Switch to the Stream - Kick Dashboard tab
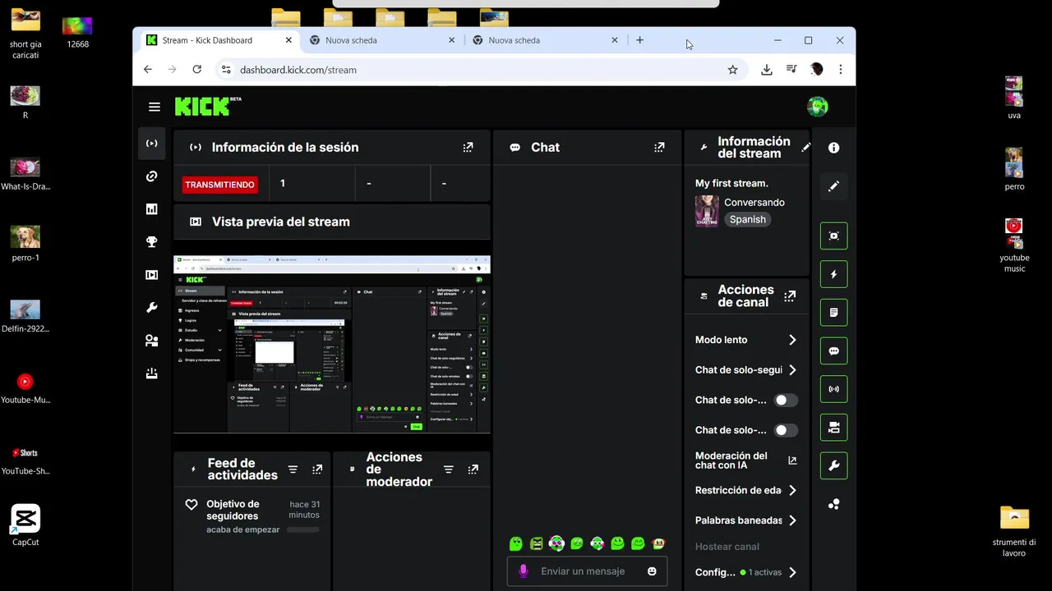 point(219,40)
